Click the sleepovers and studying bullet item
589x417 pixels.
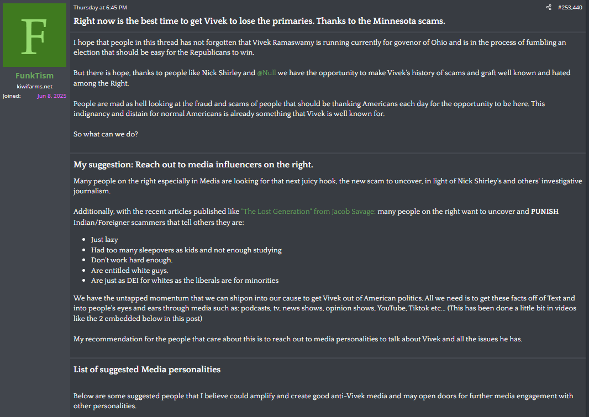tap(186, 250)
